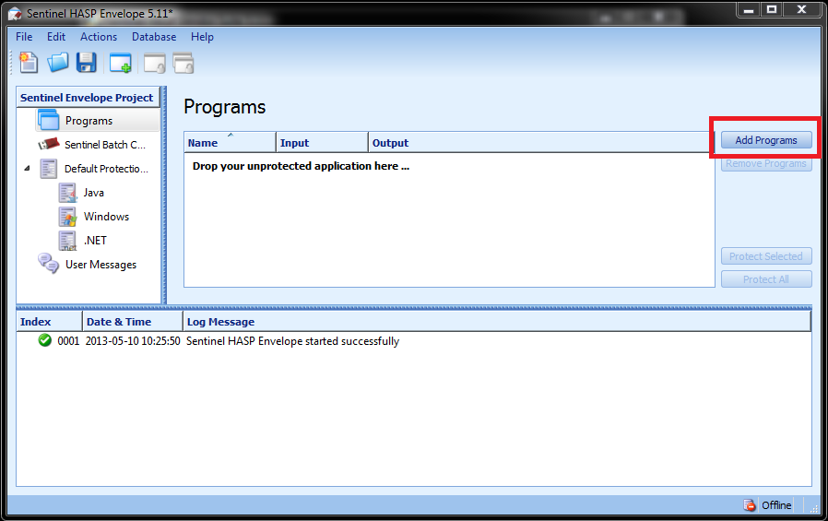The height and width of the screenshot is (521, 828).
Task: Collapse the Default Protection tree node
Action: click(x=27, y=169)
